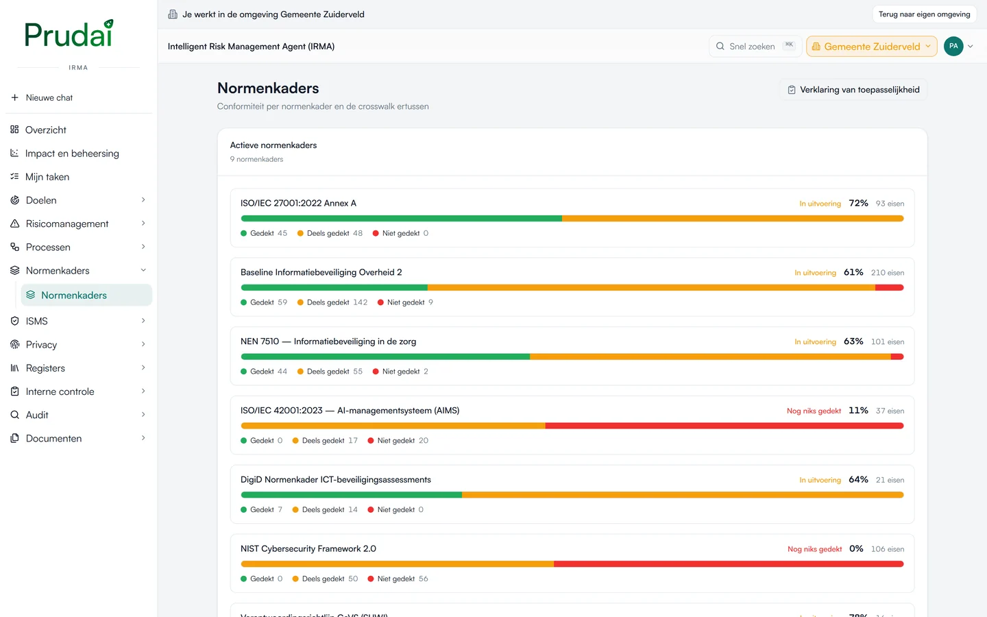Click the Snel zoeken search field
The width and height of the screenshot is (987, 617).
(755, 46)
